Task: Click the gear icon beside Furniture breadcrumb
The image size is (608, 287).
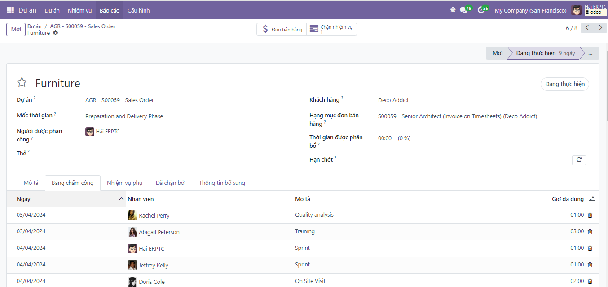Action: (56, 33)
